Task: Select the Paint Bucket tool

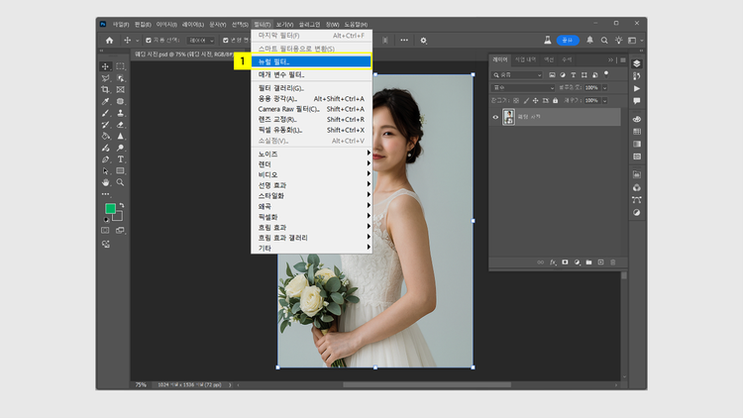Action: coord(105,136)
